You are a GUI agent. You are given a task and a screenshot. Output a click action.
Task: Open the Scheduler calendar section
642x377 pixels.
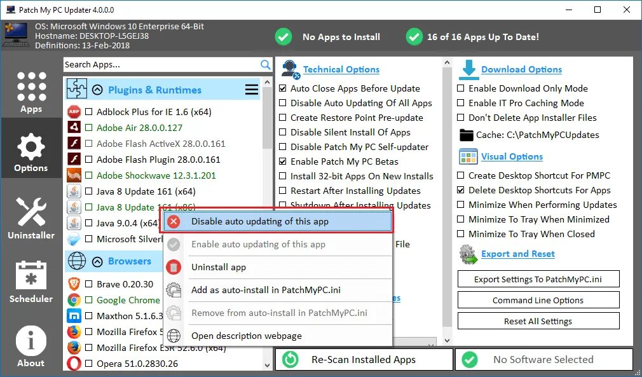coord(31,281)
